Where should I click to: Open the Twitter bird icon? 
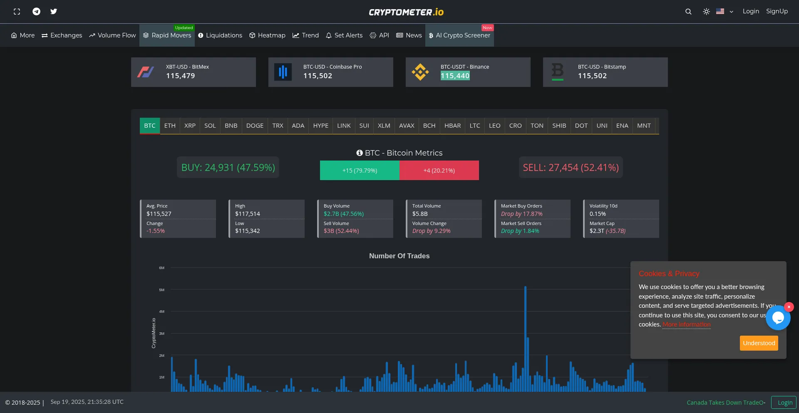(x=54, y=12)
